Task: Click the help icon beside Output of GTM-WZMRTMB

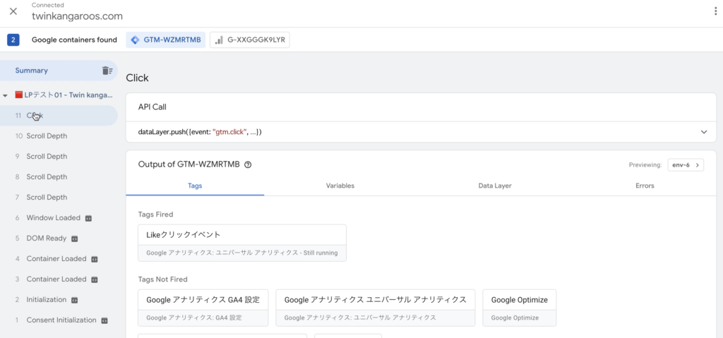Action: click(248, 164)
